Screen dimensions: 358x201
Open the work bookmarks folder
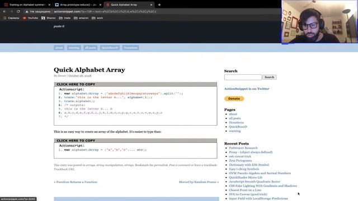coord(97,18)
